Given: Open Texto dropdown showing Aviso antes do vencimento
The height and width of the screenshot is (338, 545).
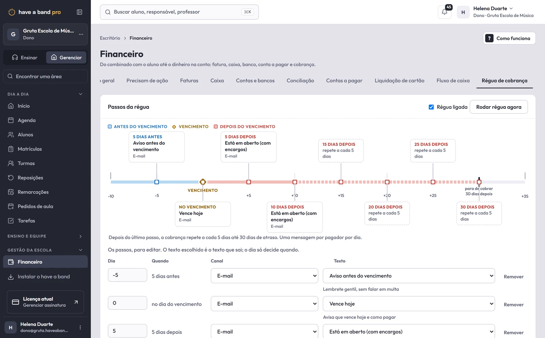Looking at the screenshot, I should [409, 276].
